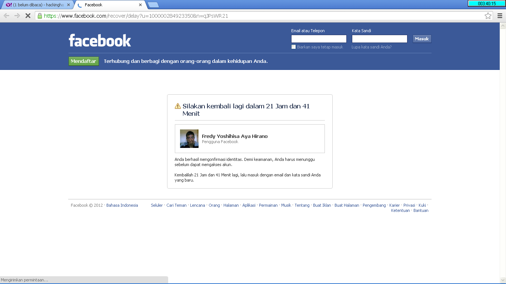Click the Pengguna Facebook text
Viewport: 506px width, 284px height.
pos(220,142)
